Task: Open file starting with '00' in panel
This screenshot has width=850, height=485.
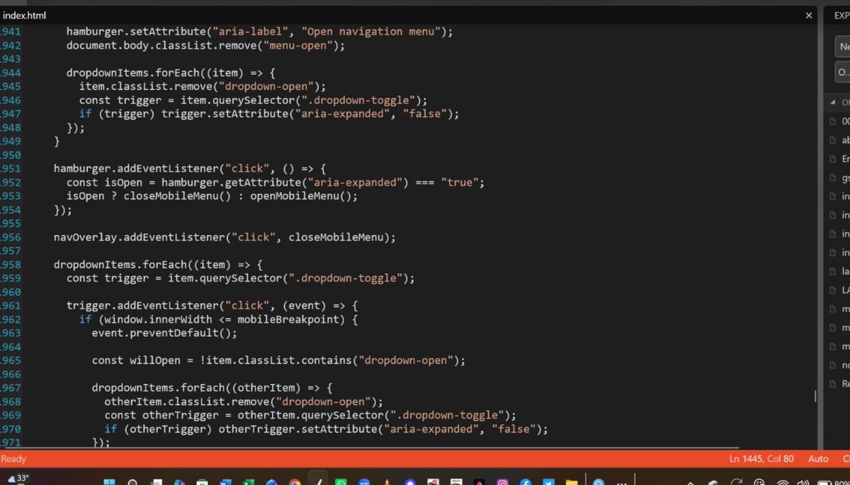Action: [841, 121]
